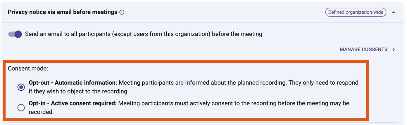Click the "Privacy notice via email before meetings" heading

[62, 12]
